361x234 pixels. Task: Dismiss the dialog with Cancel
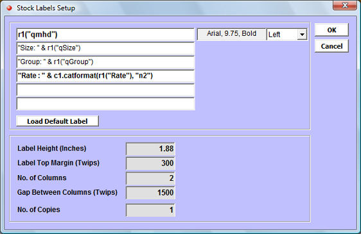click(x=331, y=46)
